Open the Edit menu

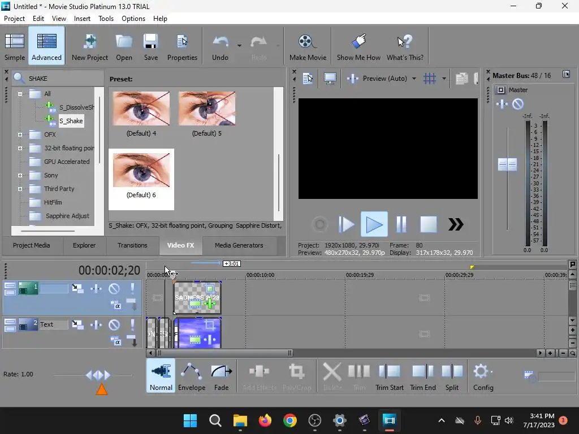tap(38, 19)
